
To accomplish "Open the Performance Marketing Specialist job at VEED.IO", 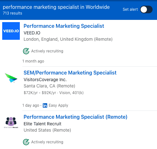I will point(64,26).
